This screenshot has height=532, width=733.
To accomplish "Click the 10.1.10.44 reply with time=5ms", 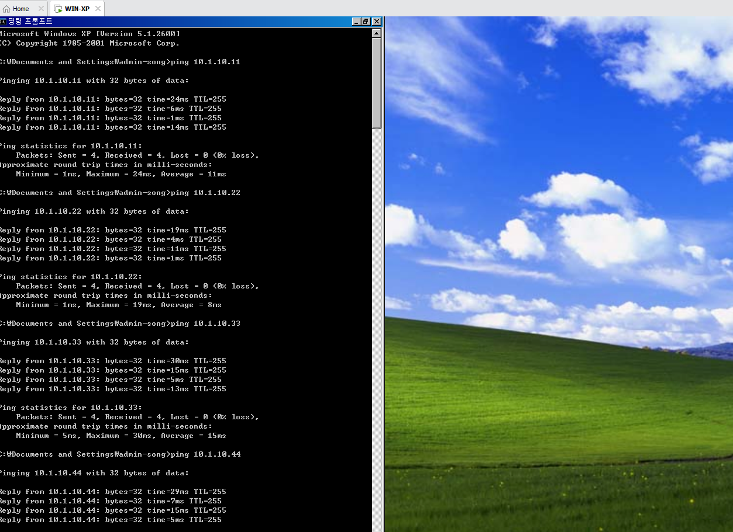I will click(111, 520).
